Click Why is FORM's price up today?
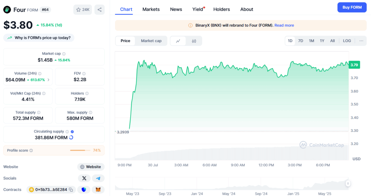This screenshot has width=371, height=196. [x=39, y=38]
